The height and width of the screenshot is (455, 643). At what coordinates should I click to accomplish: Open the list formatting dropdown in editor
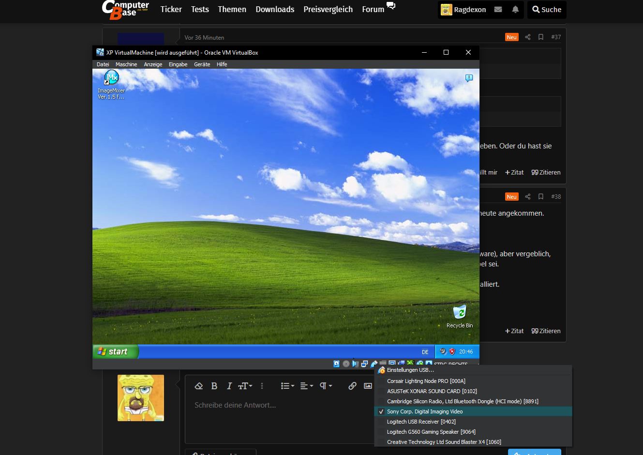(287, 386)
